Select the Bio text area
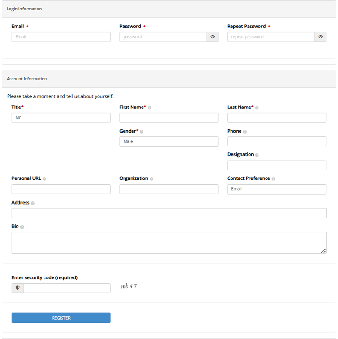This screenshot has height=339, width=338. click(x=169, y=243)
